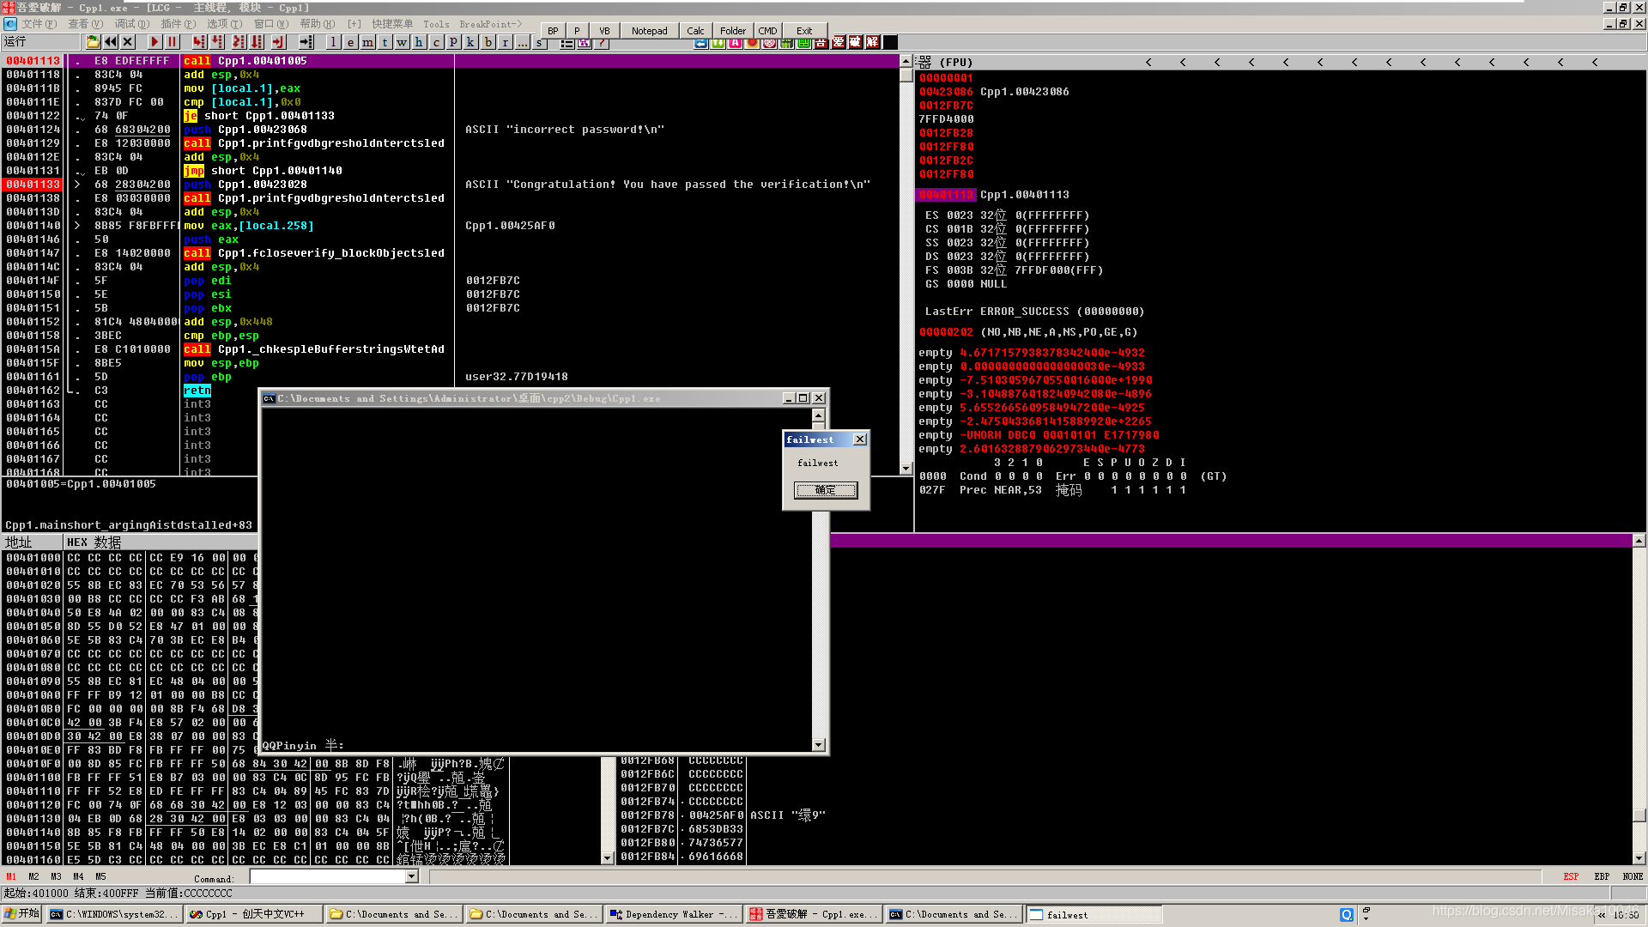Click the Folder shortcut button

733,31
